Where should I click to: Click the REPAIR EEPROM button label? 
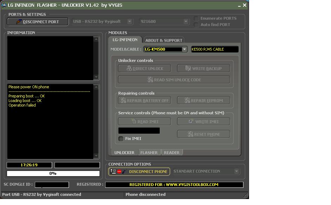pos(207,101)
